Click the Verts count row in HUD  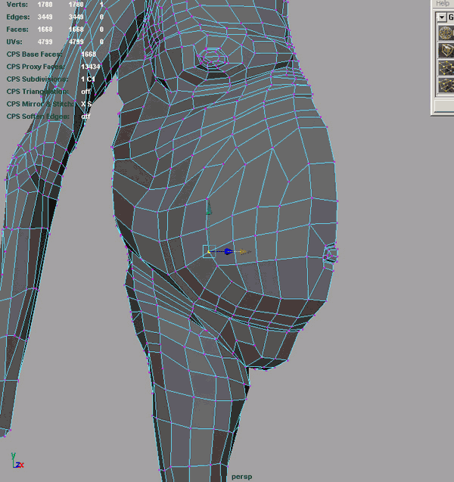(17, 5)
